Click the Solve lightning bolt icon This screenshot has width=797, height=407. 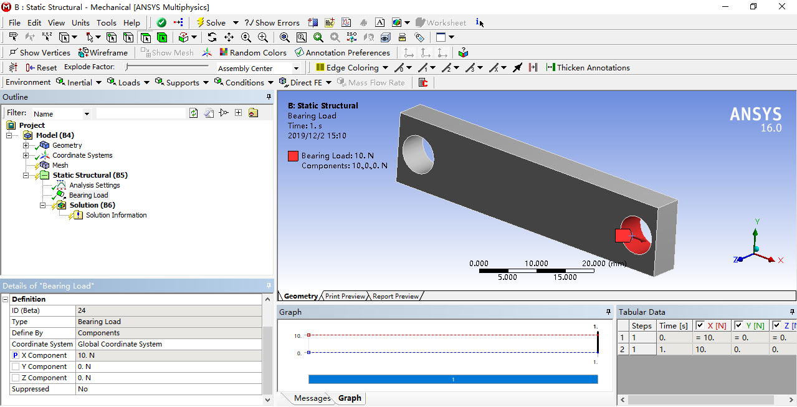pyautogui.click(x=201, y=22)
